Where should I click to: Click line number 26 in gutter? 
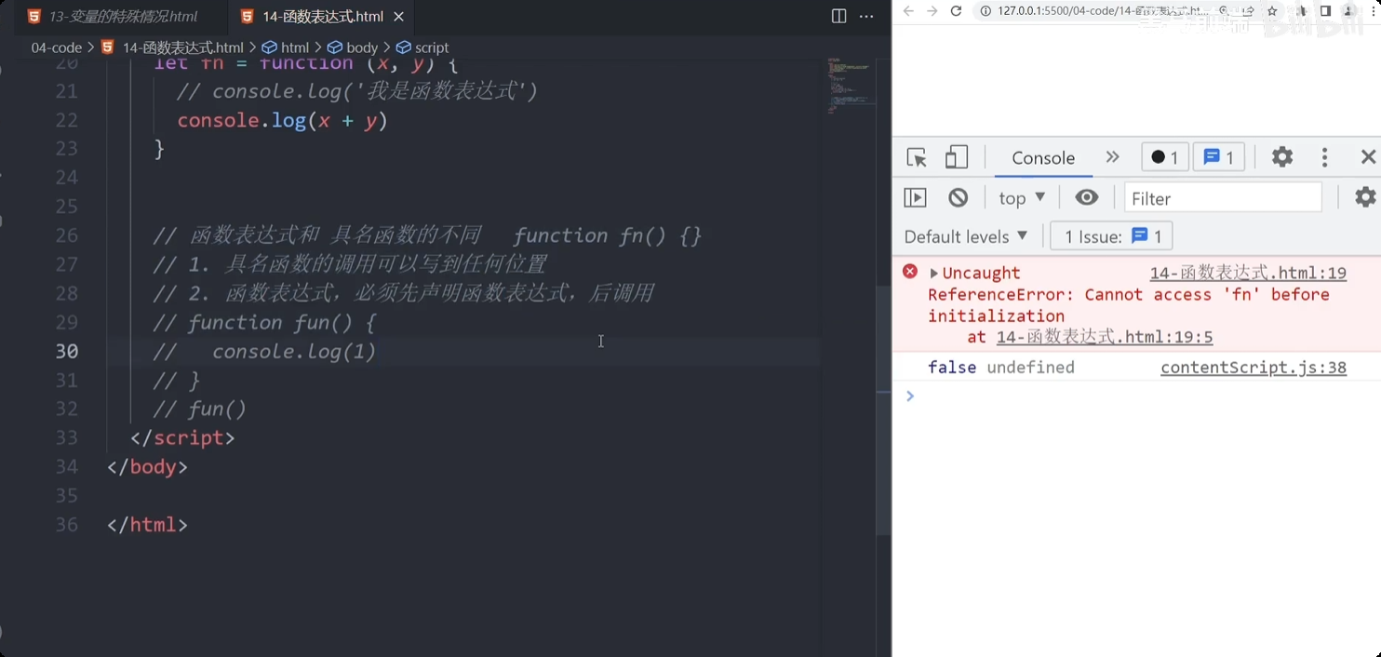coord(67,235)
